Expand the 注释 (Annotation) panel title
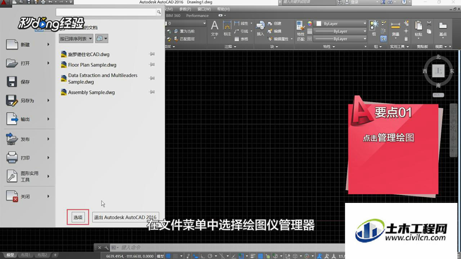The height and width of the screenshot is (259, 461). [x=230, y=47]
